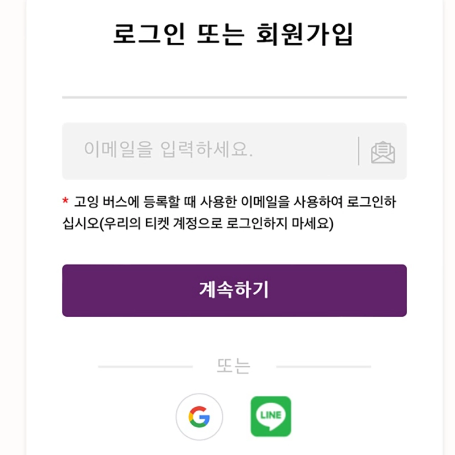Start LINE social login from its icon

271,416
